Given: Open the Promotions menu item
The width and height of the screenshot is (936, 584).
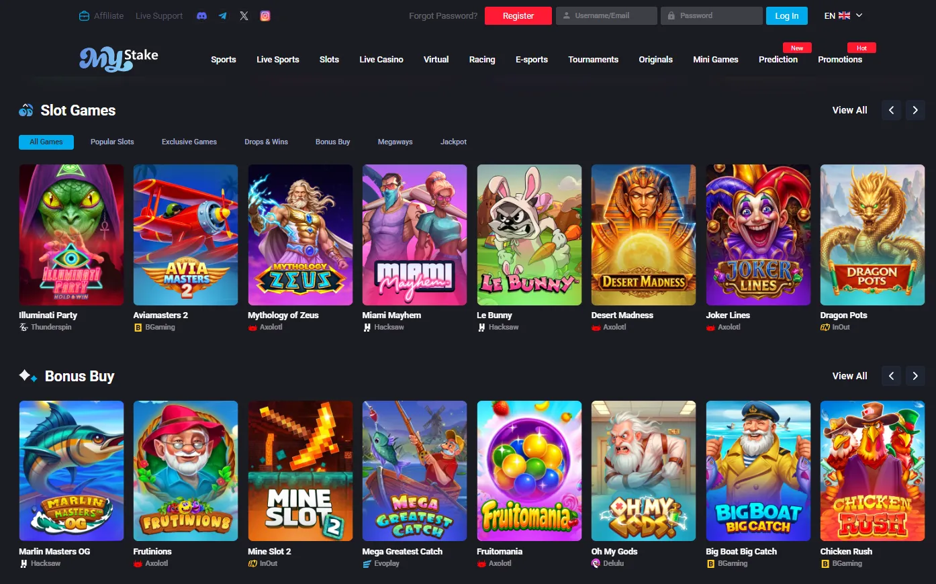Looking at the screenshot, I should click(x=840, y=59).
